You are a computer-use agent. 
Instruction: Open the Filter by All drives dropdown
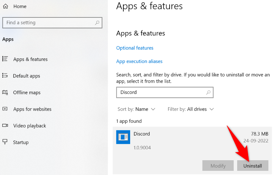(191, 109)
